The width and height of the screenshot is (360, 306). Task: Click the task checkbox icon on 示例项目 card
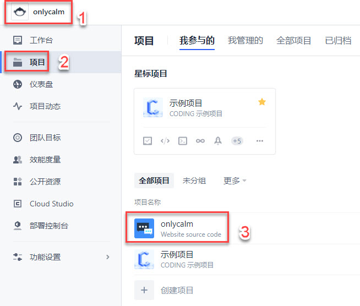coord(148,141)
